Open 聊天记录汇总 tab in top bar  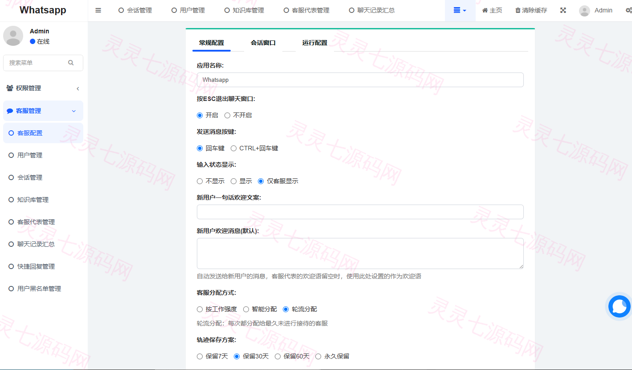pyautogui.click(x=372, y=10)
